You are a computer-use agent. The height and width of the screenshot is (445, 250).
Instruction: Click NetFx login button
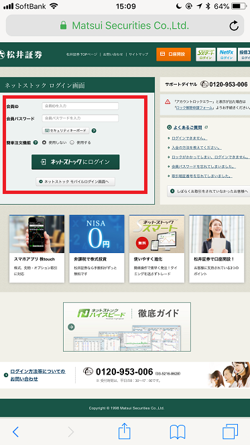click(x=227, y=54)
